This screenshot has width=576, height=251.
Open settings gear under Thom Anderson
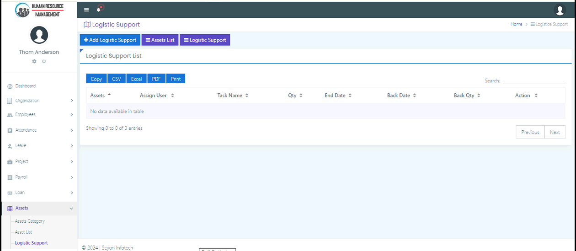34,61
